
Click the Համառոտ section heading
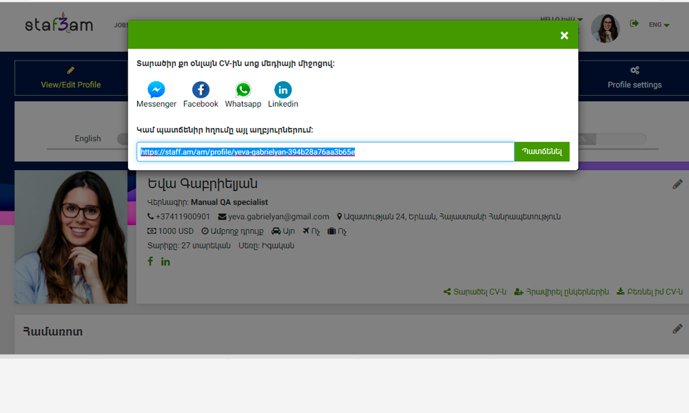pyautogui.click(x=53, y=332)
